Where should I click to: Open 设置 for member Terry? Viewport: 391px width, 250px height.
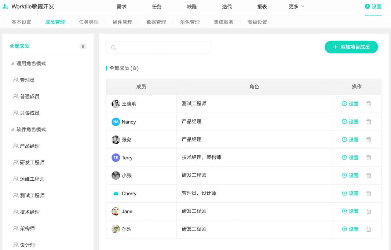pyautogui.click(x=350, y=158)
